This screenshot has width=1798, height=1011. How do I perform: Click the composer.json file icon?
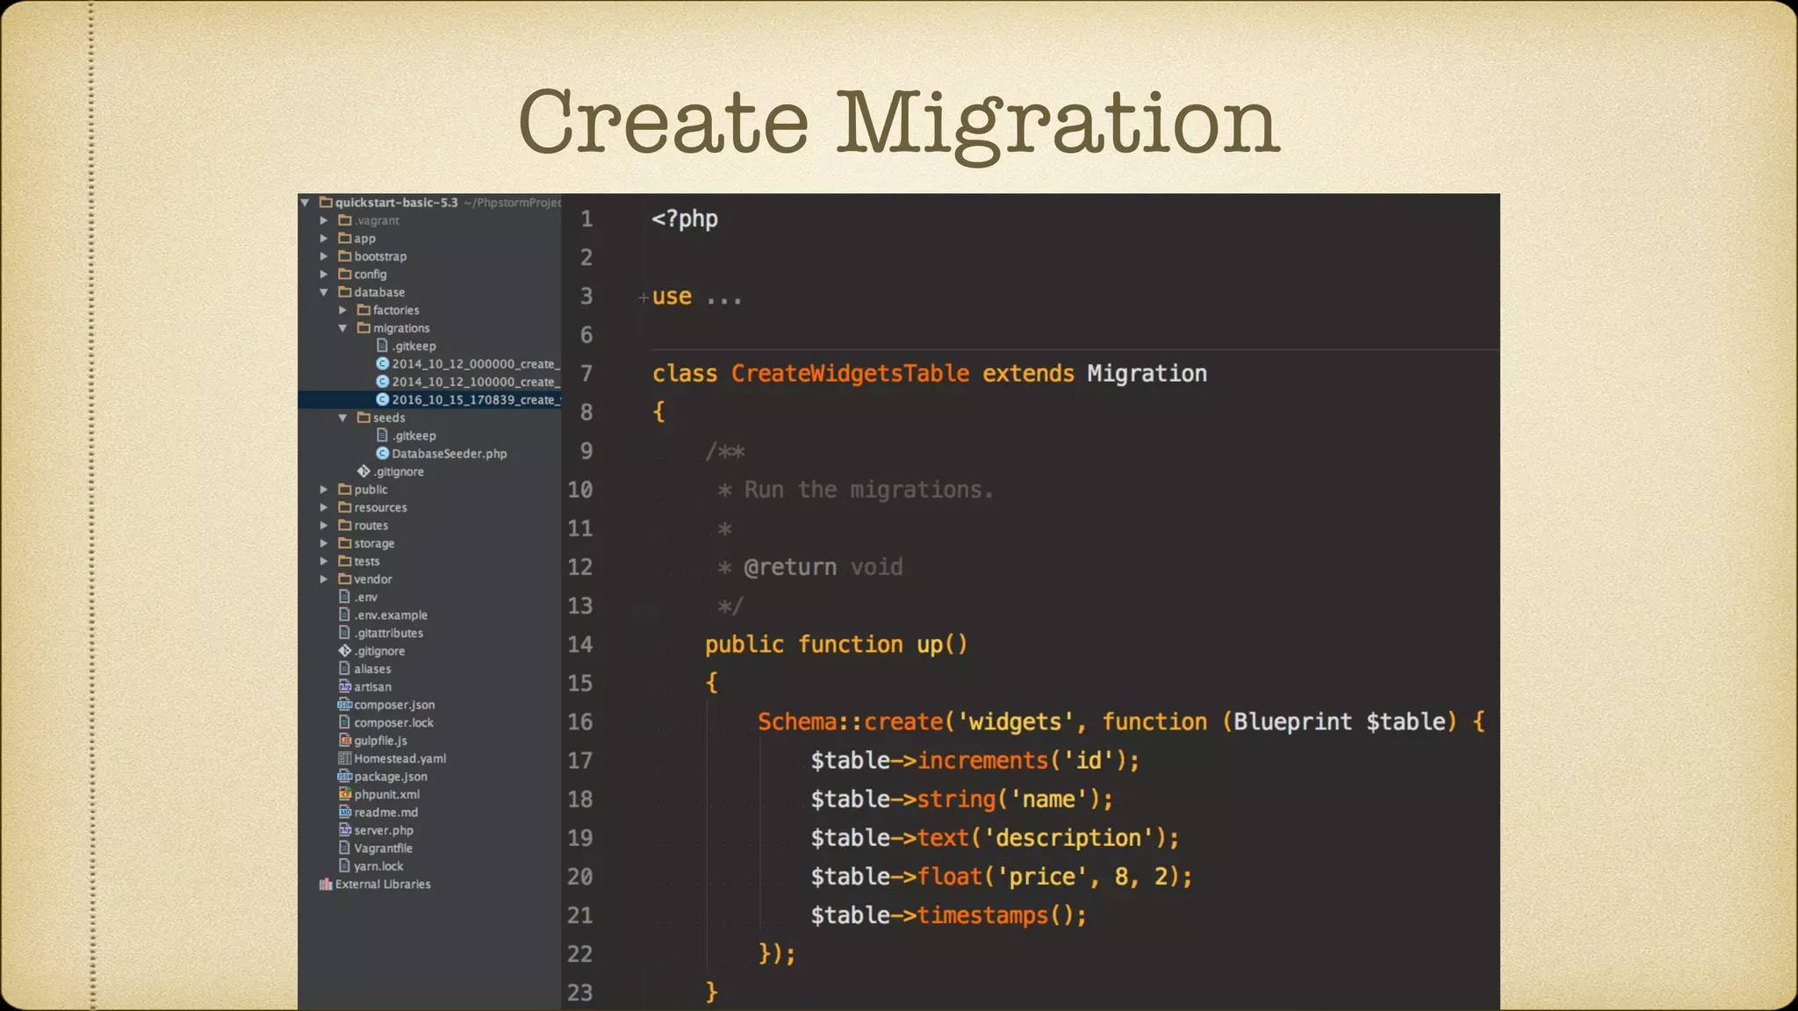click(x=345, y=705)
